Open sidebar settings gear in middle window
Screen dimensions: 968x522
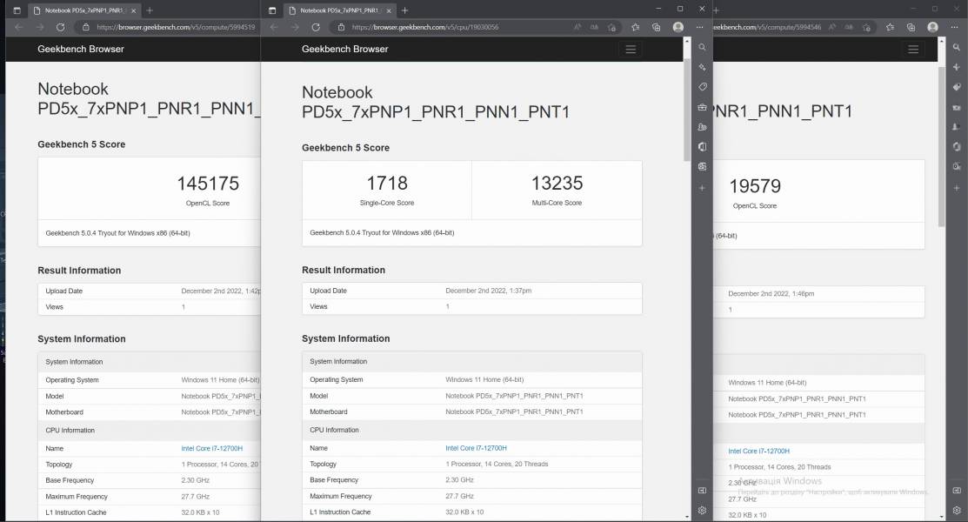(x=702, y=511)
